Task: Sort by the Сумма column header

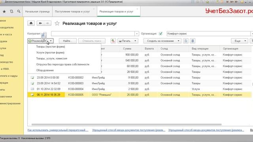Action: pyautogui.click(x=131, y=49)
